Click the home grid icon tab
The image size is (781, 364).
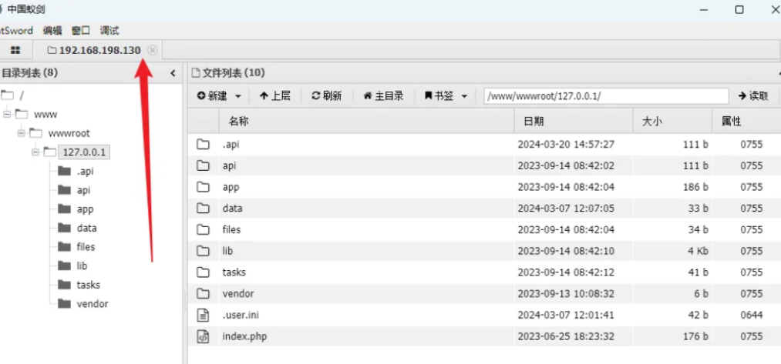(15, 50)
